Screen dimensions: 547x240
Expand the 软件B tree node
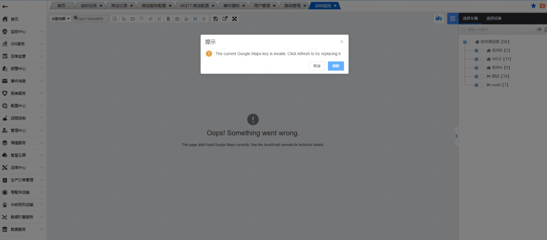pyautogui.click(x=476, y=51)
